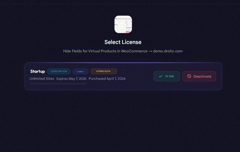
Task: Click the Startup license name
Action: coord(38,71)
